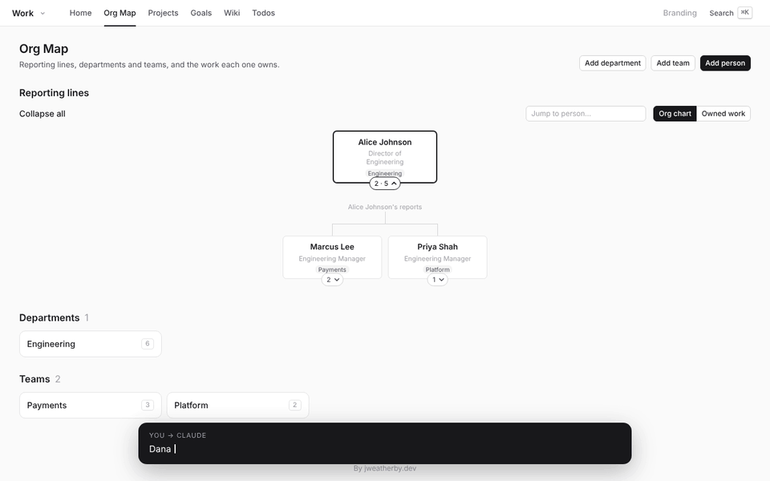Open the Platform team card
Viewport: 770px width, 481px height.
pos(237,406)
